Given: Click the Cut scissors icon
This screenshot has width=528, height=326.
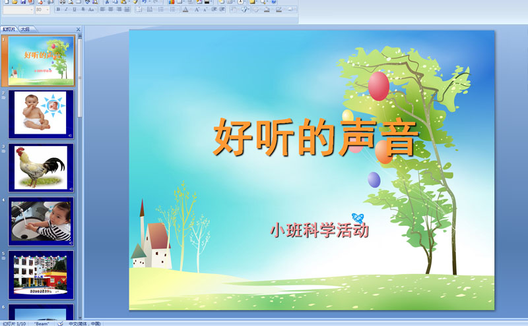Looking at the screenshot, I should (107, 2).
